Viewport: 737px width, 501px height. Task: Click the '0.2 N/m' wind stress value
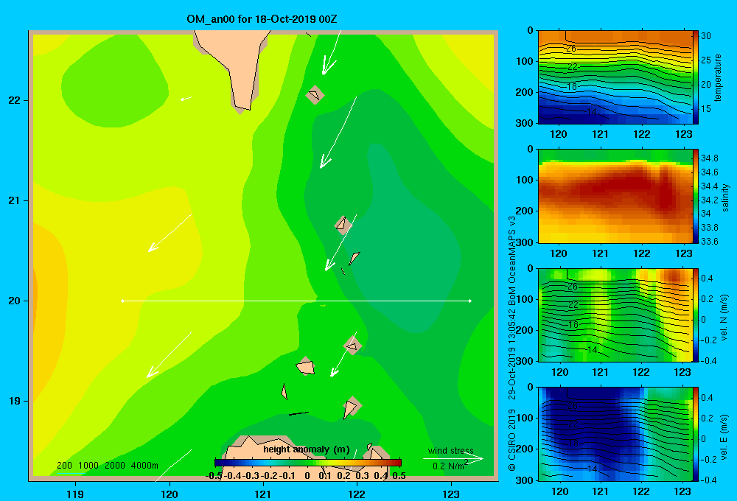point(450,466)
